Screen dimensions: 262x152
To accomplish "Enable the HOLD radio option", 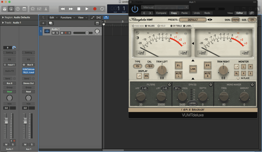I will (159, 26).
